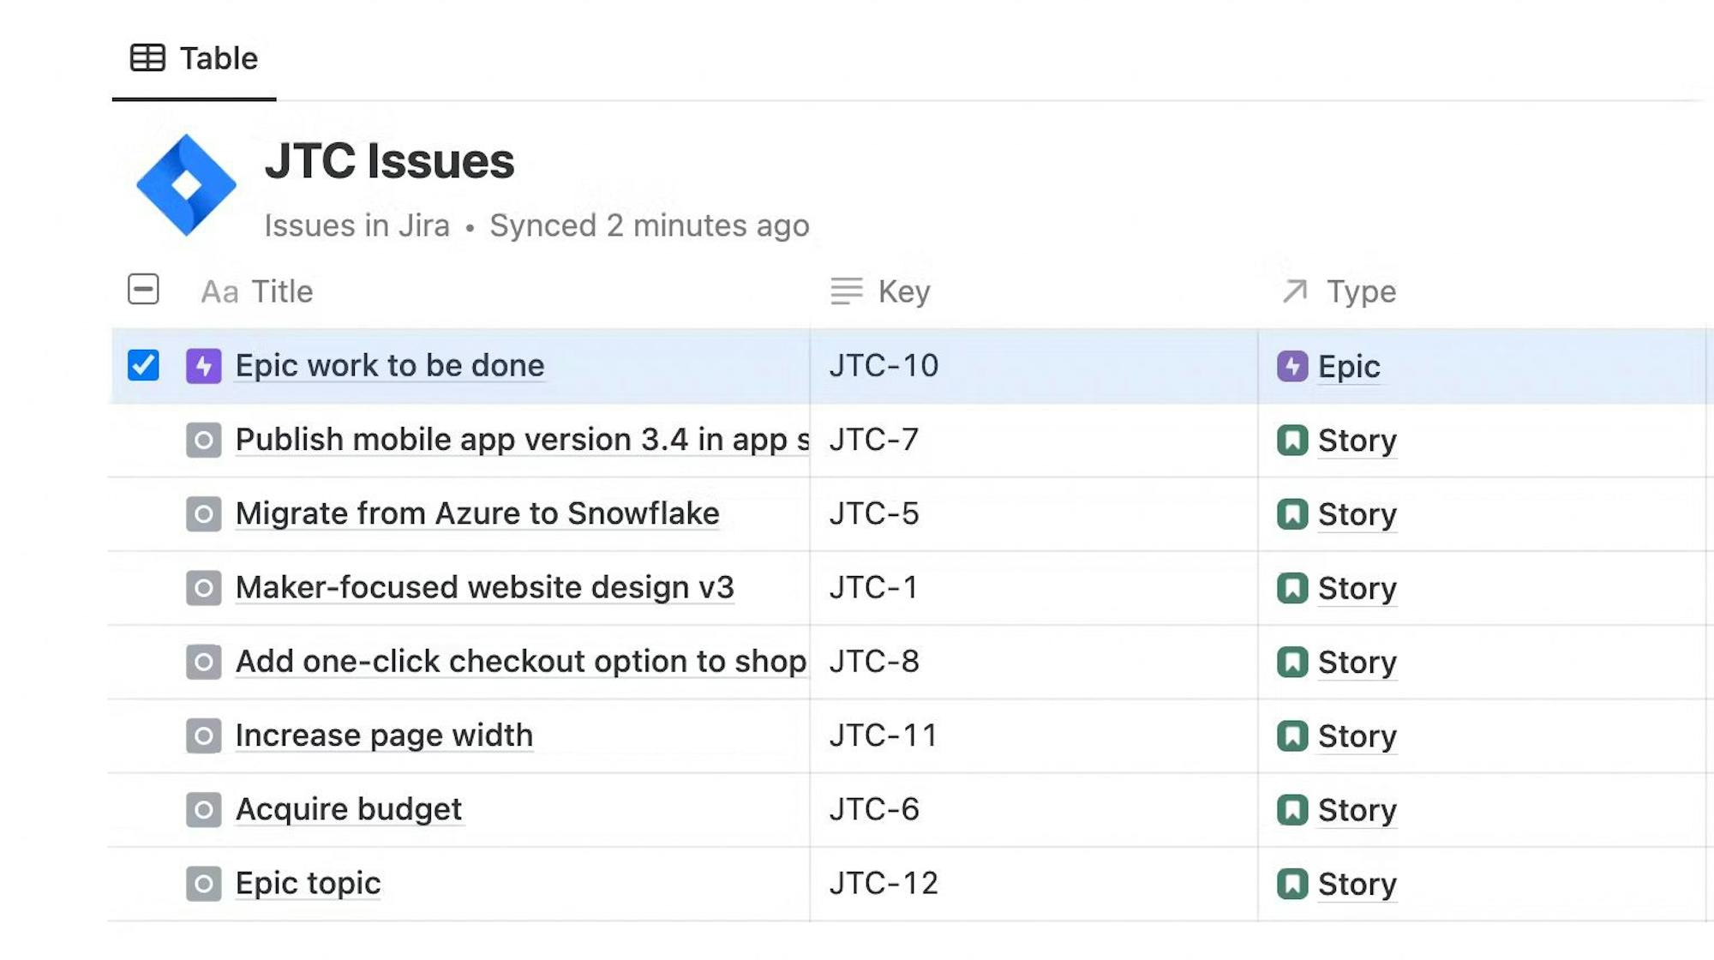
Task: Click the gray icon beside Acquire budget
Action: coord(204,810)
